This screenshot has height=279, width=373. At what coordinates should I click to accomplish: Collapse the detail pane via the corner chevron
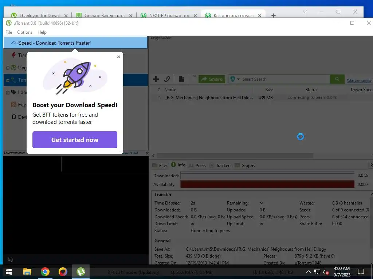point(371,165)
